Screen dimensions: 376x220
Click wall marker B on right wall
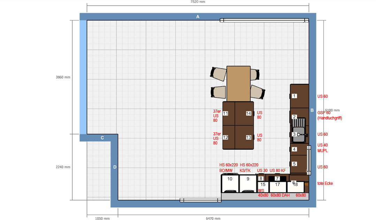[312, 110]
